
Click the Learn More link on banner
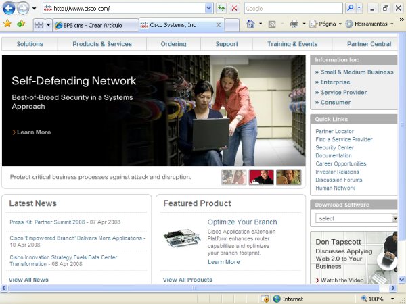[34, 132]
